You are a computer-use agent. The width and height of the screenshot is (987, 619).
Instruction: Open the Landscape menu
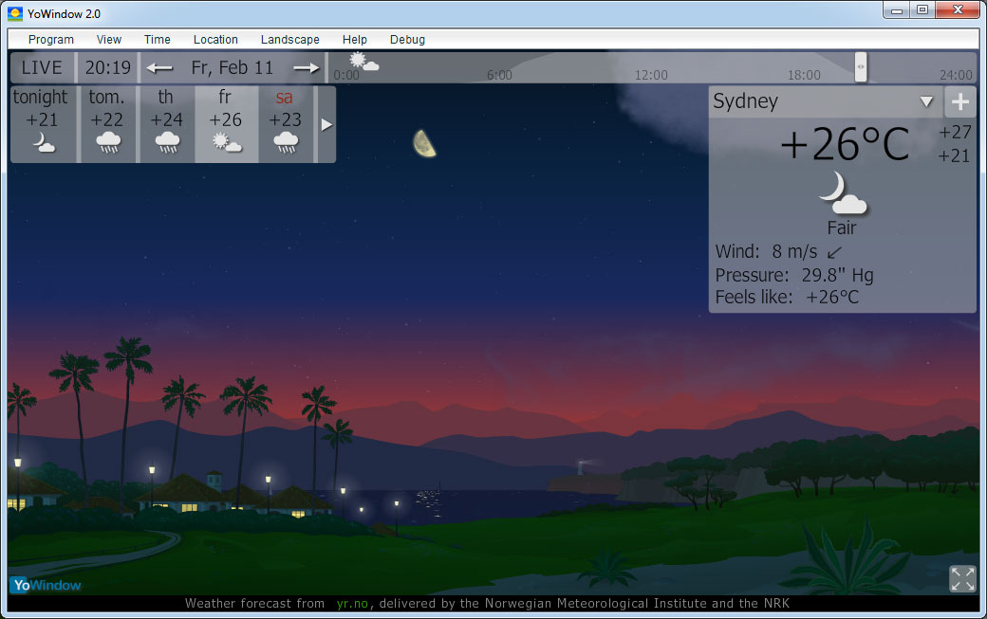coord(289,40)
